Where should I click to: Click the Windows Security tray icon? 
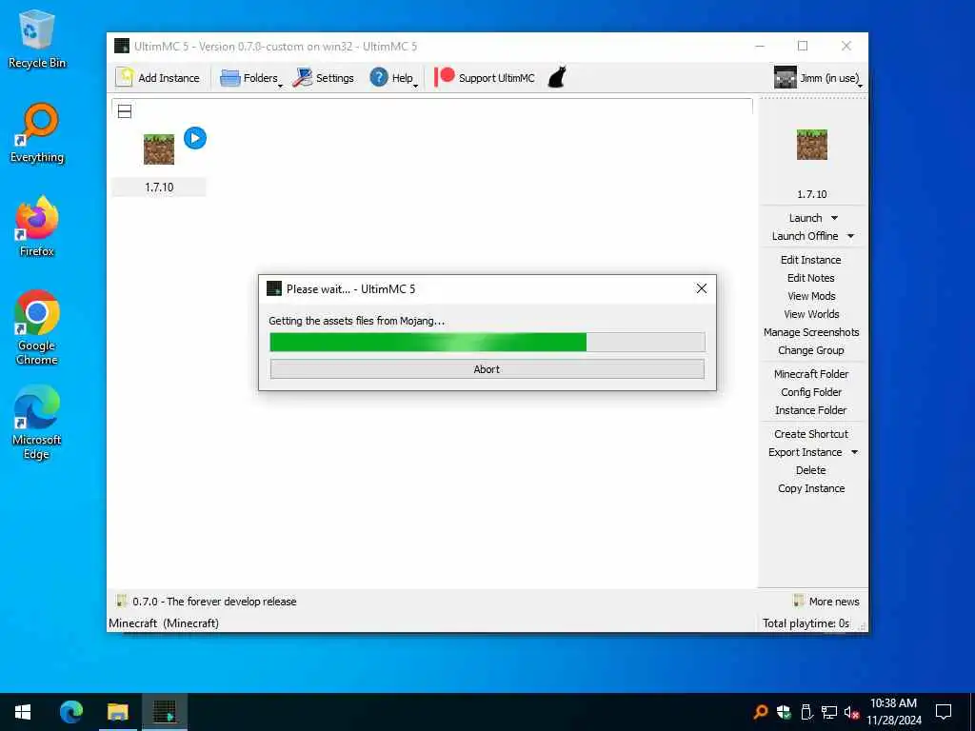tap(784, 712)
